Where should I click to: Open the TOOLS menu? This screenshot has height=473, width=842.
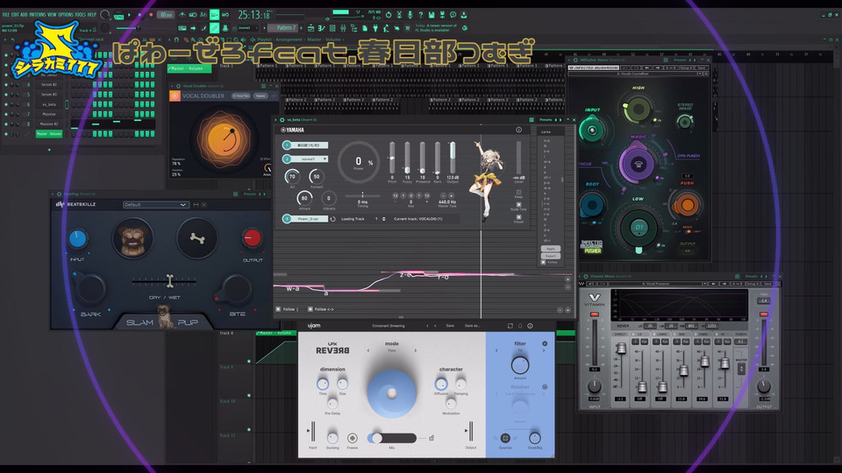click(x=80, y=15)
